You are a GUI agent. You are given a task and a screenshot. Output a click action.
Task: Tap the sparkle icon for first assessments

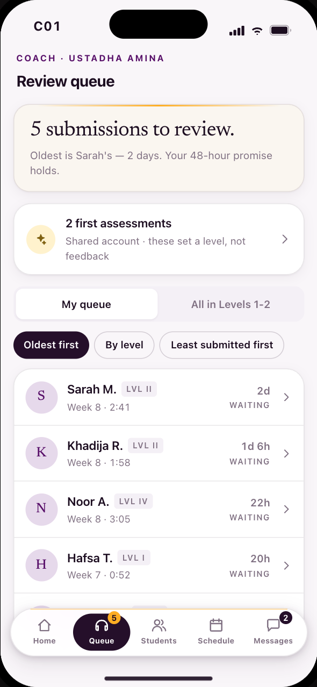pyautogui.click(x=41, y=240)
